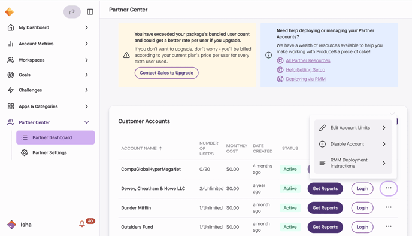Click the Number of Users column header
The width and height of the screenshot is (412, 236).
[x=209, y=148]
